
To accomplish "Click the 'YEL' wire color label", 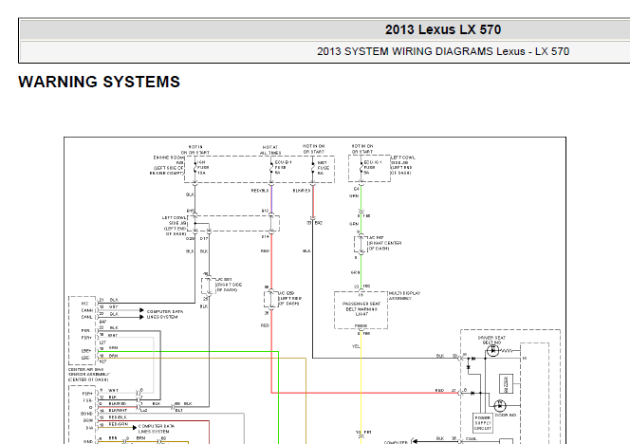I will pyautogui.click(x=356, y=346).
